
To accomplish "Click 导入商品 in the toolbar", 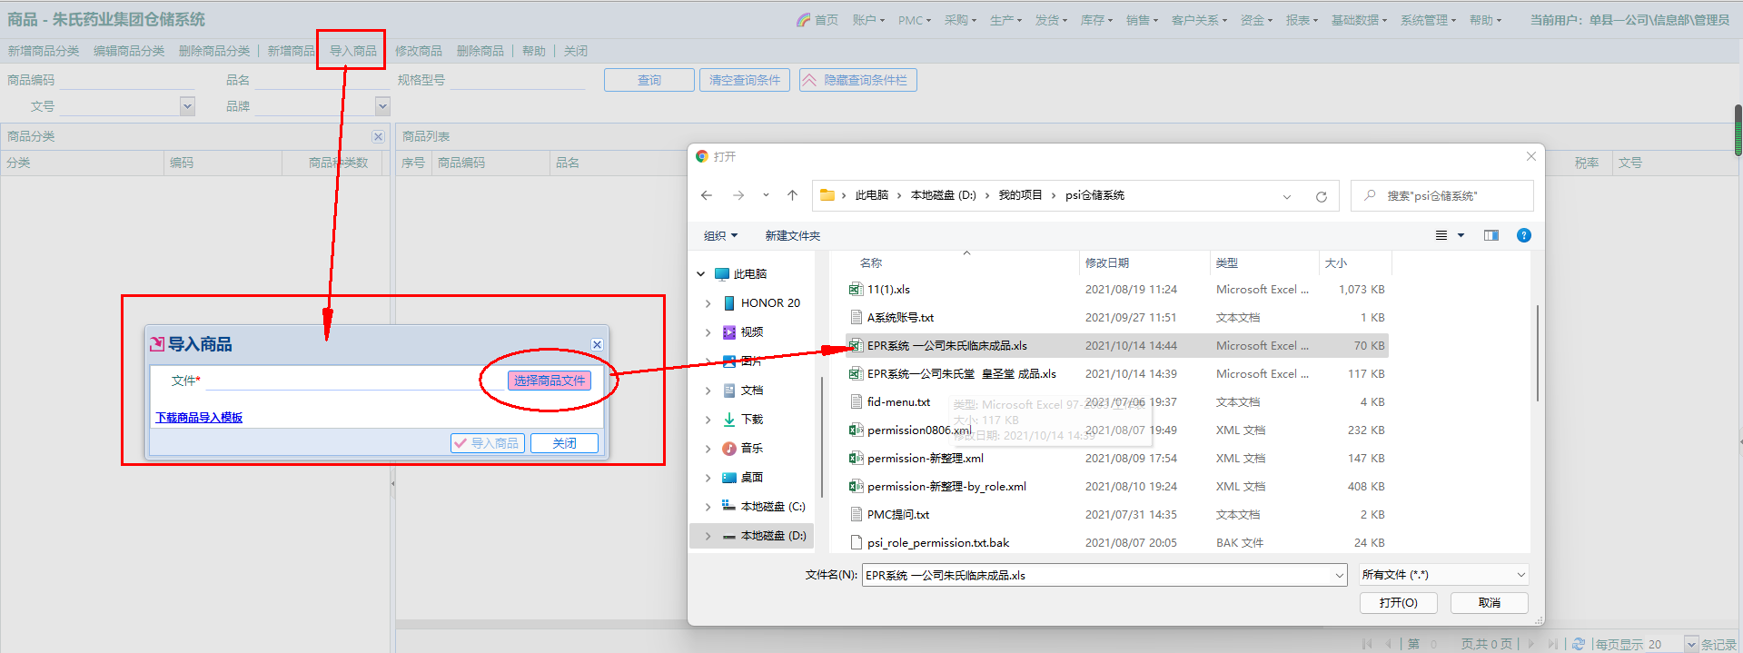I will coord(352,51).
